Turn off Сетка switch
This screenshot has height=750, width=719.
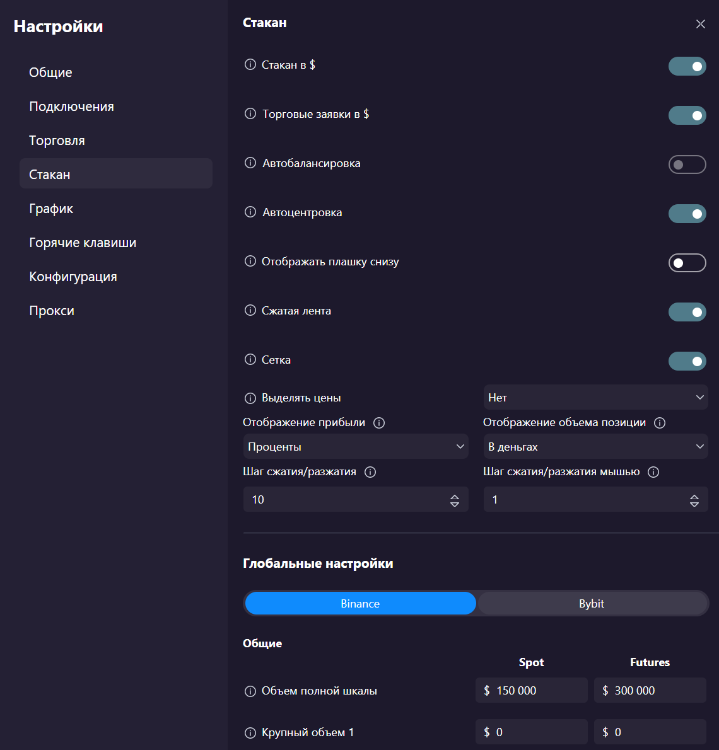click(x=687, y=361)
